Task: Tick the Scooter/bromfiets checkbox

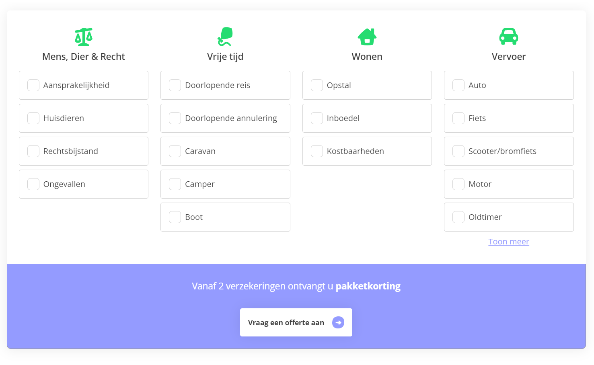Action: coord(458,151)
